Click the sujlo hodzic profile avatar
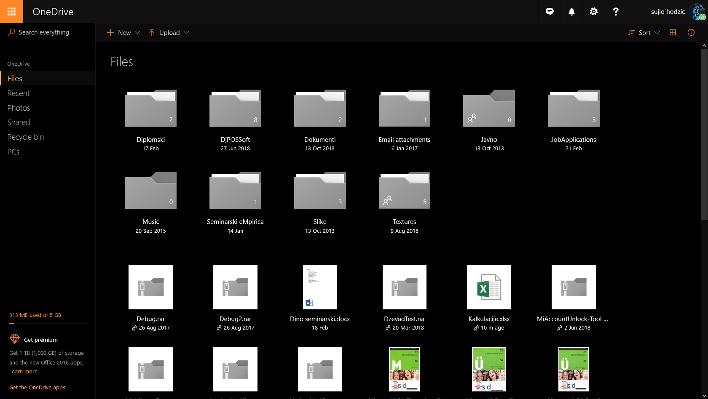 (697, 11)
